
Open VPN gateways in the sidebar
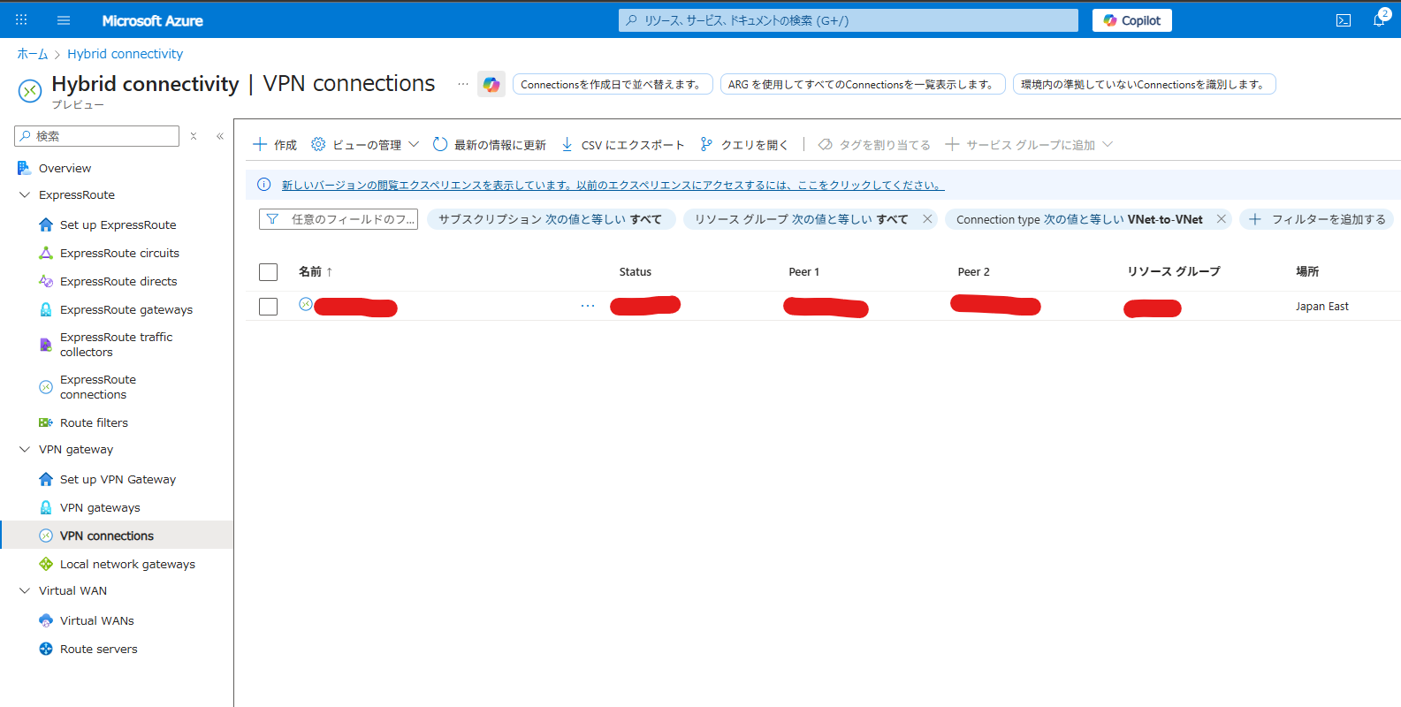click(100, 507)
